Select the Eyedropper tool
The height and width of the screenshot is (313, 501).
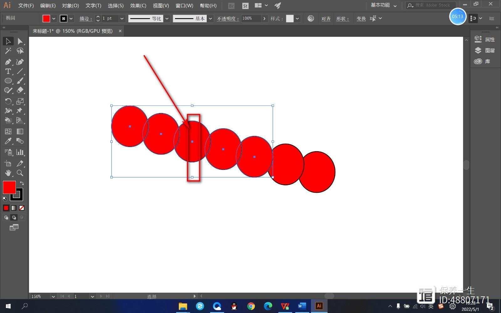[8, 141]
